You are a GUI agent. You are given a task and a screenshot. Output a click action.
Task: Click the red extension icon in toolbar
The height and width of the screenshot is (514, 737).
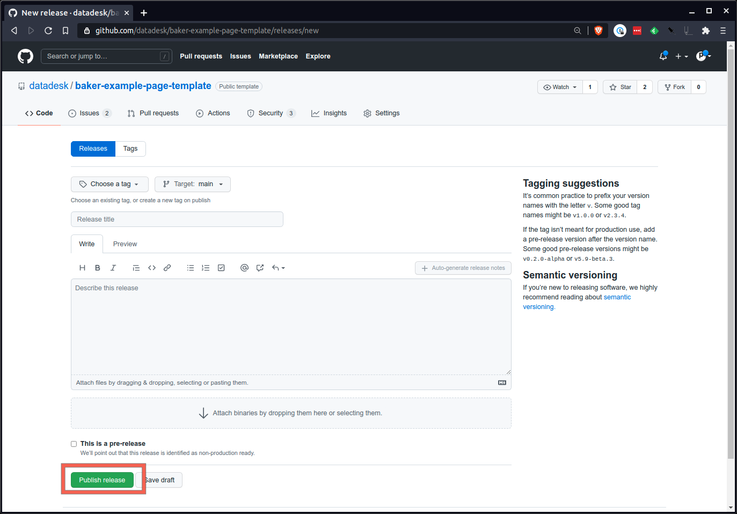point(637,31)
